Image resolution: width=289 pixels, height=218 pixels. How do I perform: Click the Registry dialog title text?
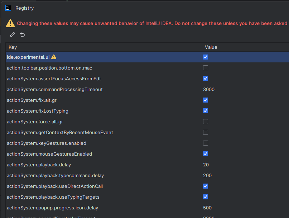(x=24, y=8)
